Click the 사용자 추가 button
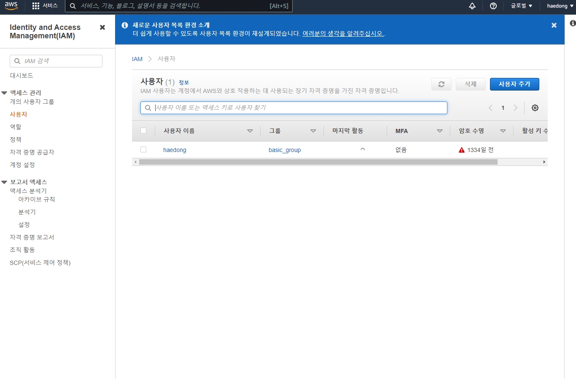The image size is (576, 379). tap(514, 84)
